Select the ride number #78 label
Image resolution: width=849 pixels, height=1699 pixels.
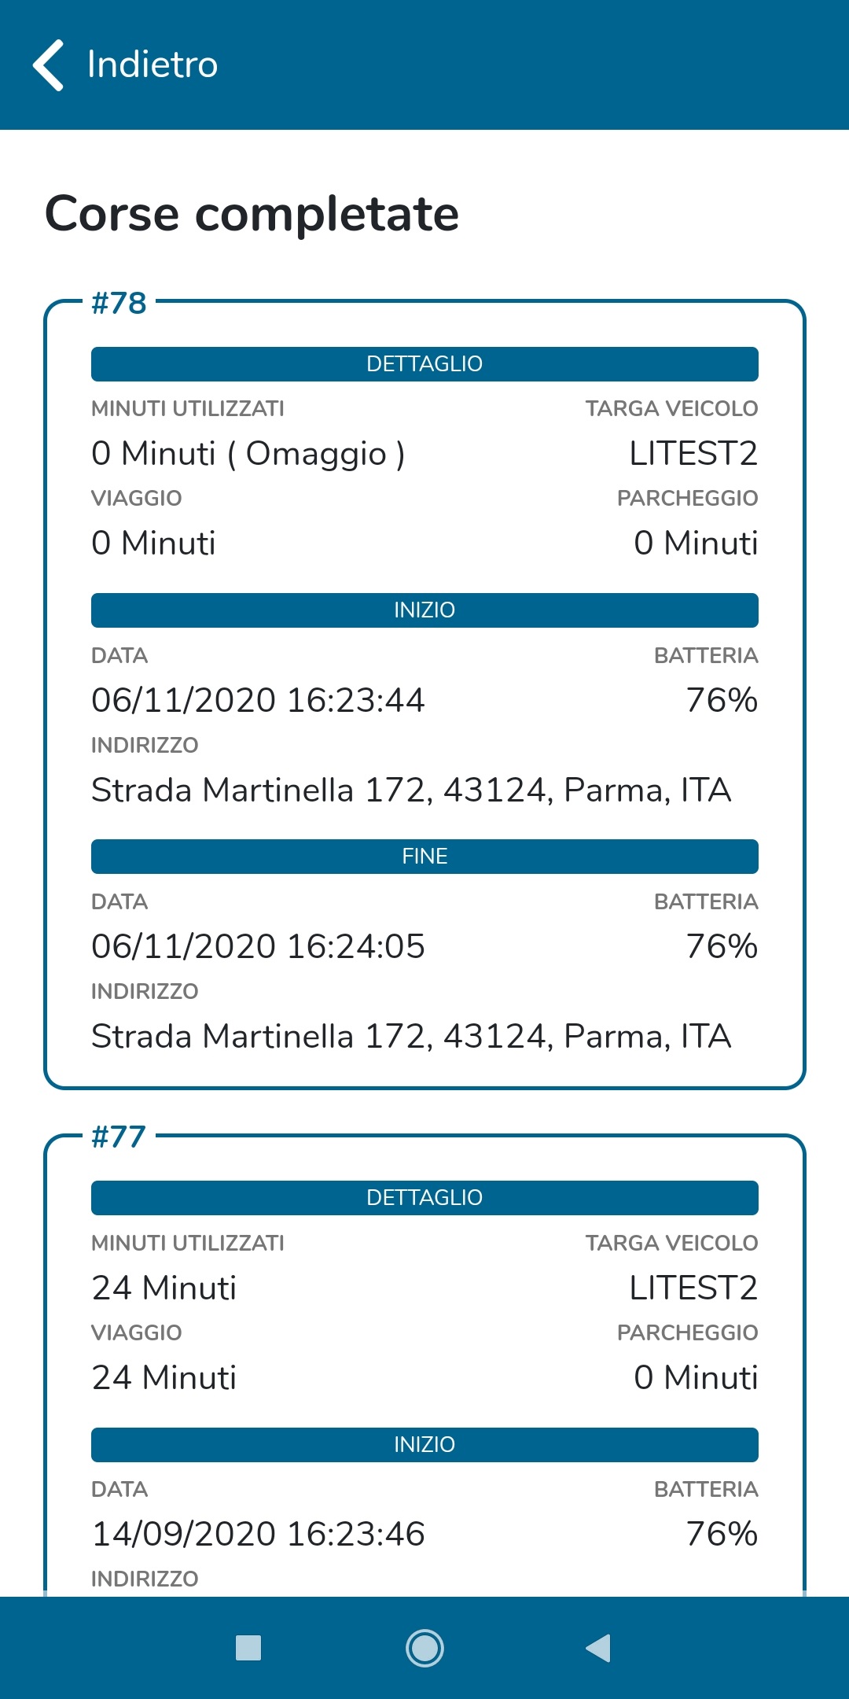[119, 303]
